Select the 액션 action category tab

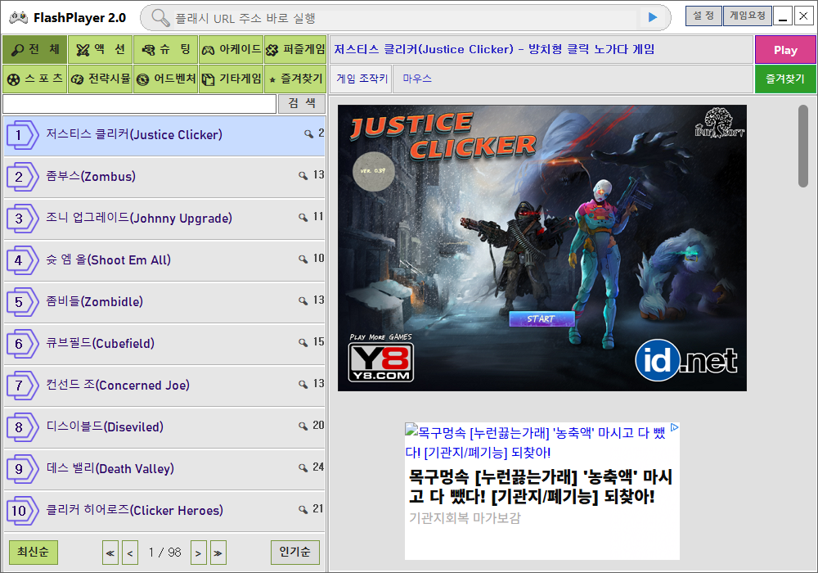click(x=100, y=50)
